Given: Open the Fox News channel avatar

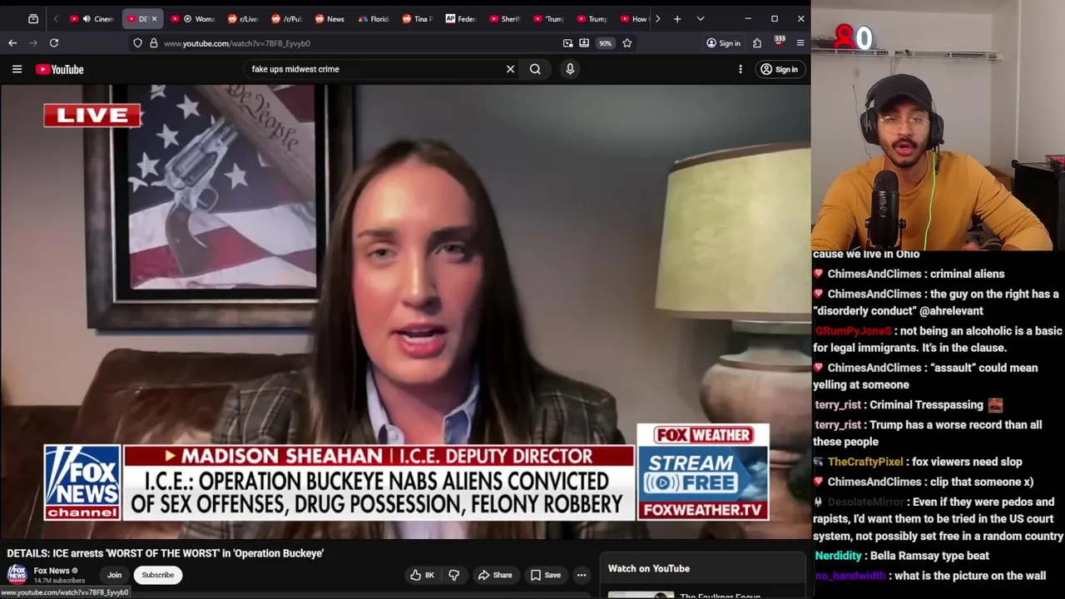Looking at the screenshot, I should pos(17,575).
